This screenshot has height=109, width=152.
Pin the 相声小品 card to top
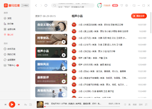(66, 48)
